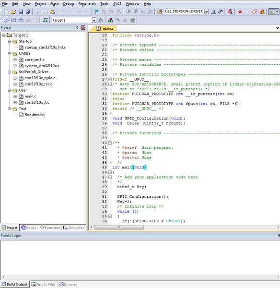Viewport: 280px width, 288px height.
Task: Open Manage Project Items boxes icon
Action: tap(110, 20)
